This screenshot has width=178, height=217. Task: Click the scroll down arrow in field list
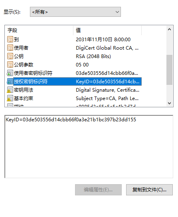[x=170, y=103]
